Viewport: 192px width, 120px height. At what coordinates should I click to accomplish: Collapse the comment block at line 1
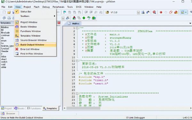(x=77, y=28)
